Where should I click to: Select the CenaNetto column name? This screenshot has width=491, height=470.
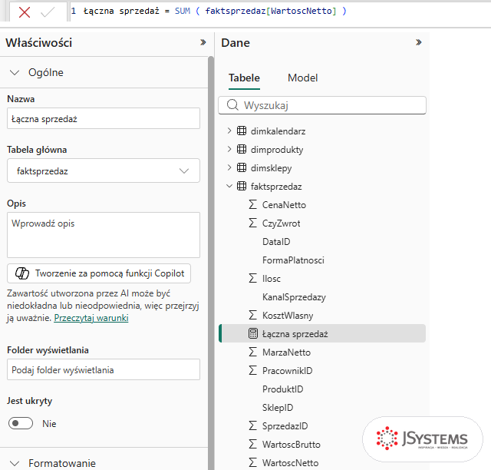(x=284, y=205)
